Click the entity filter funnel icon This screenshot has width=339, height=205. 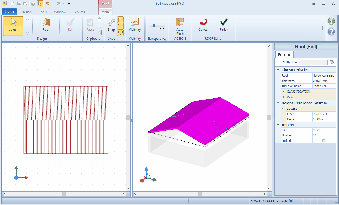[x=332, y=62]
